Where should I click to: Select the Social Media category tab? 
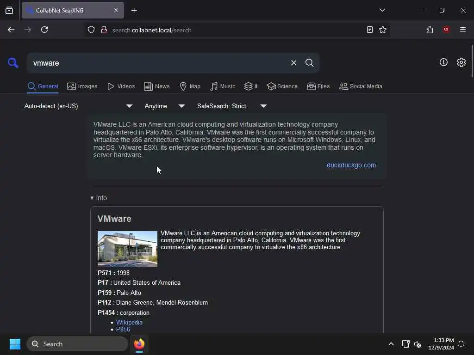point(361,86)
